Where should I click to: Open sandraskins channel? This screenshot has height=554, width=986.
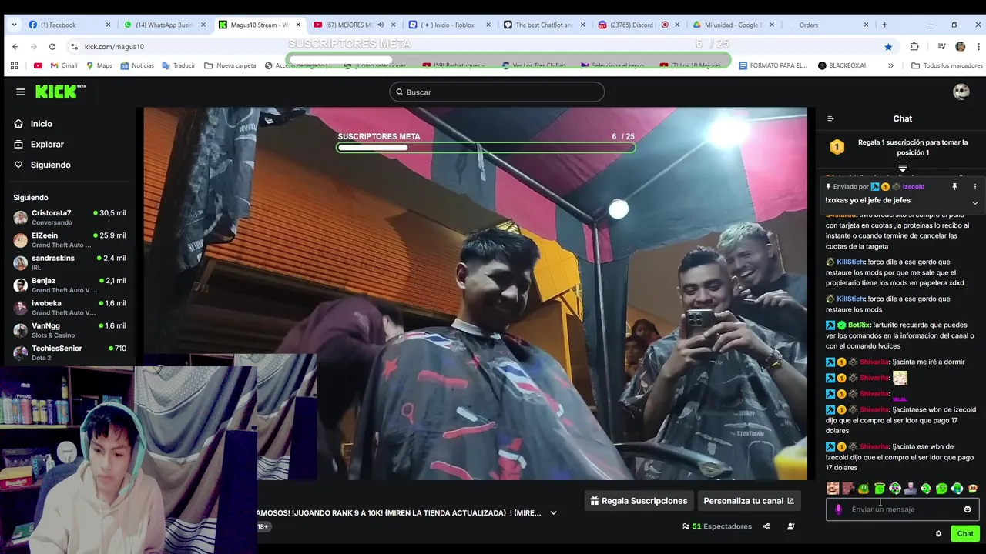point(69,262)
